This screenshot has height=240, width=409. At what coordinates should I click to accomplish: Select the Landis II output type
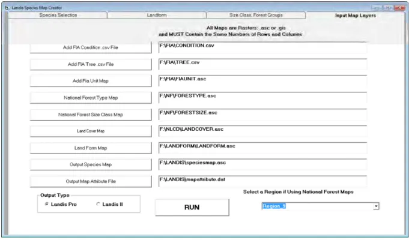pos(109,204)
